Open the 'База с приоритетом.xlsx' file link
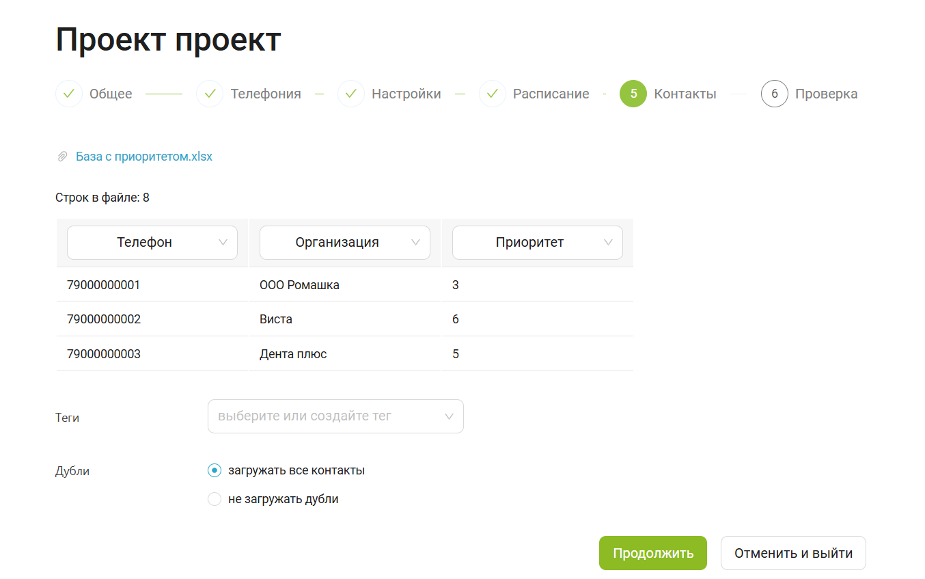The width and height of the screenshot is (925, 579). pyautogui.click(x=144, y=157)
